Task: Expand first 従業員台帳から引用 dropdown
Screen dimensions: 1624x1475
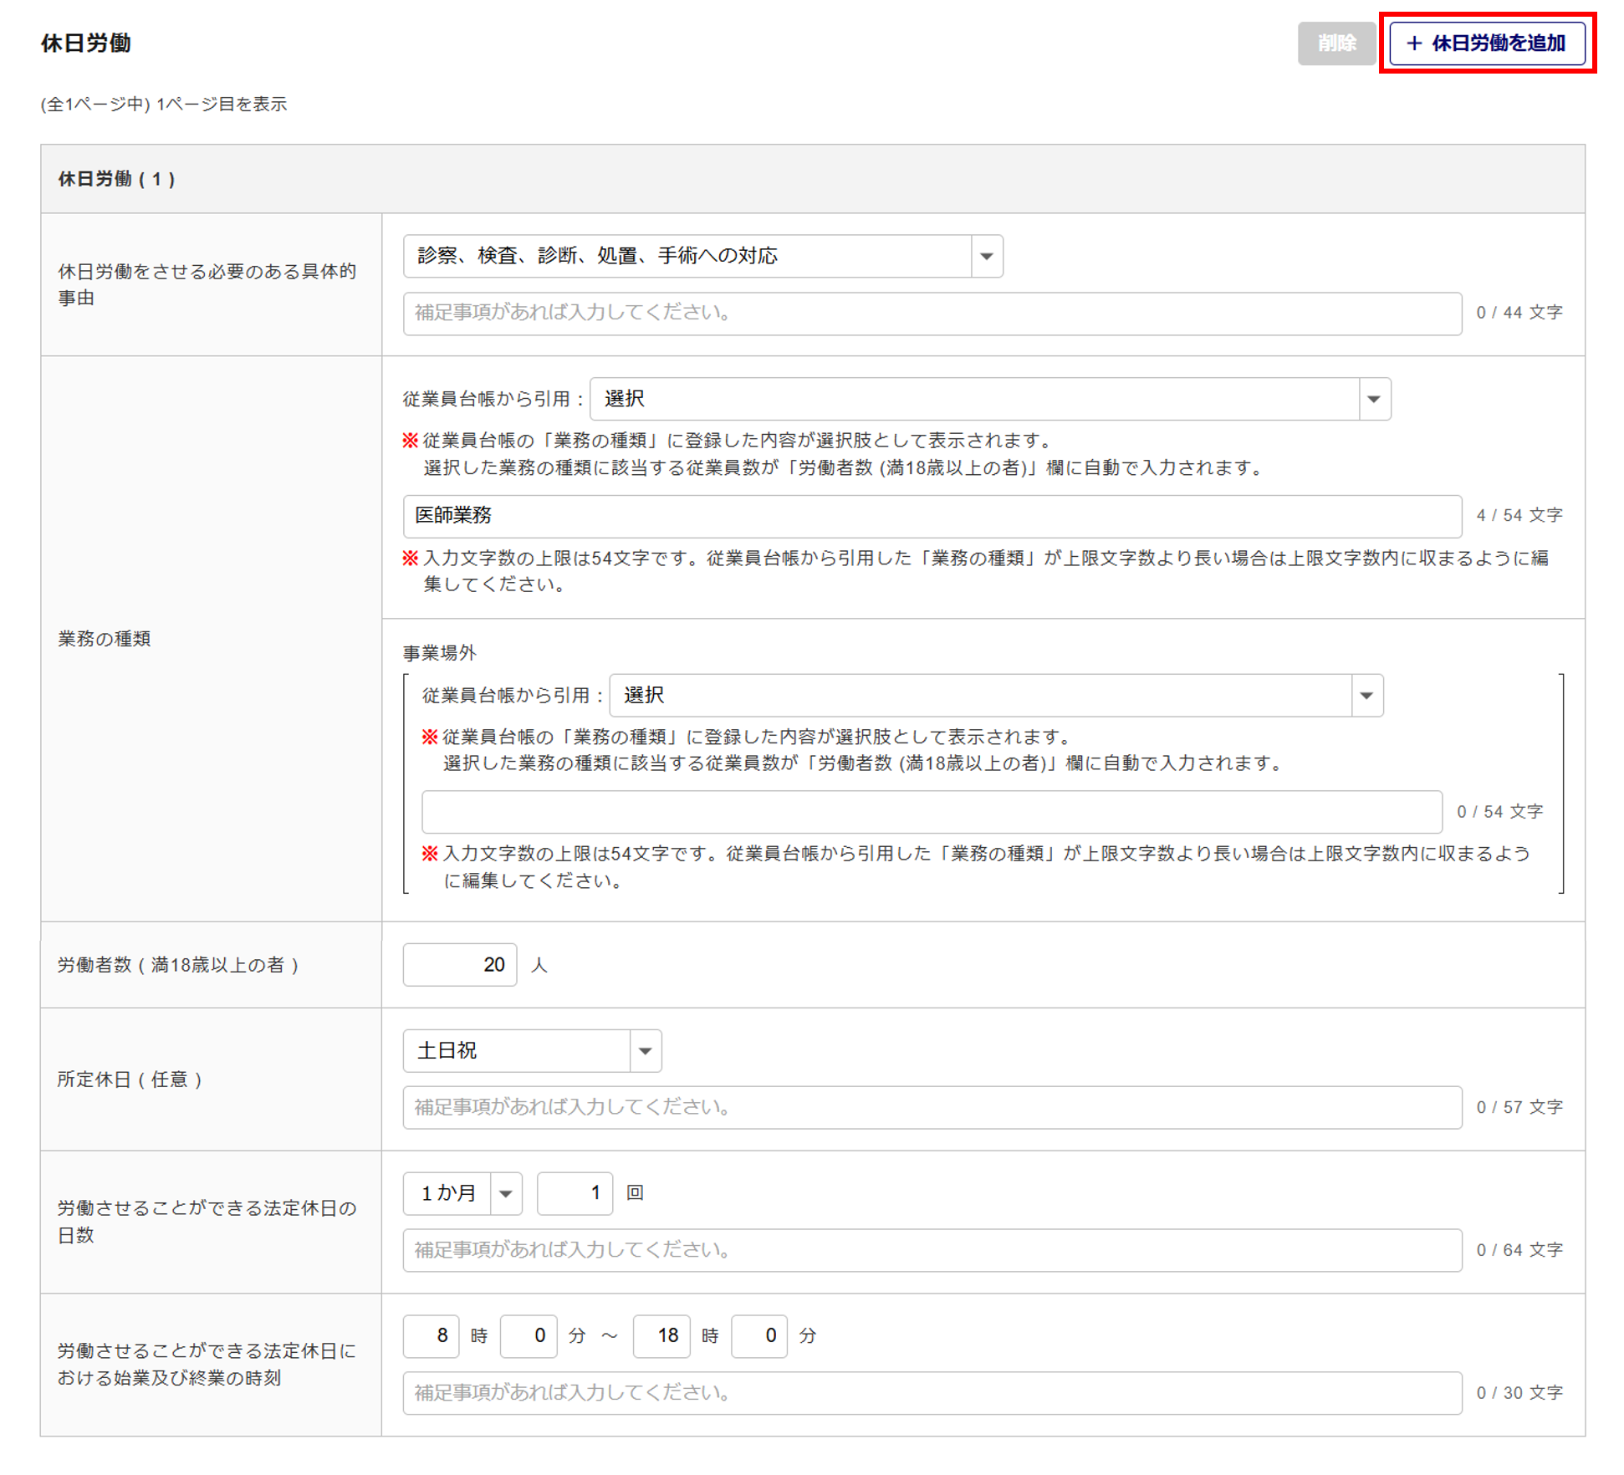Action: pos(990,399)
